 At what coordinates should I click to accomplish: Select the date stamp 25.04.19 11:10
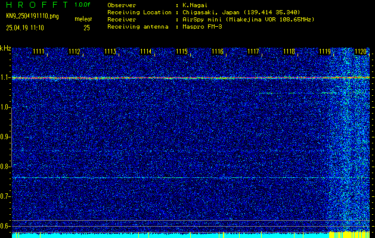(25, 28)
